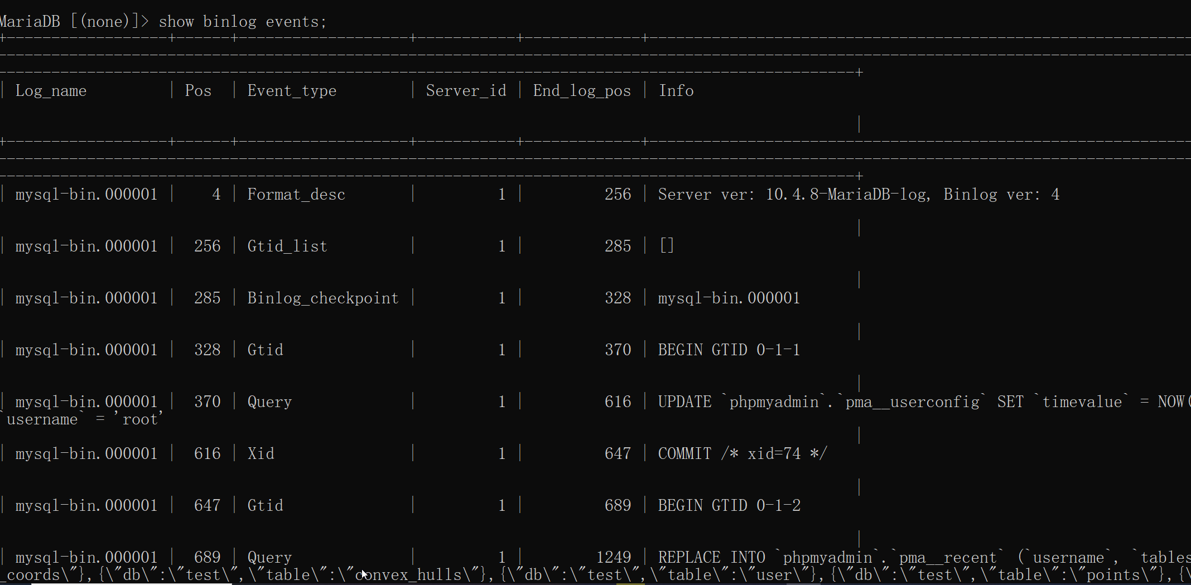Image resolution: width=1191 pixels, height=585 pixels.
Task: Click the Binlog_checkpoint event row
Action: (322, 297)
